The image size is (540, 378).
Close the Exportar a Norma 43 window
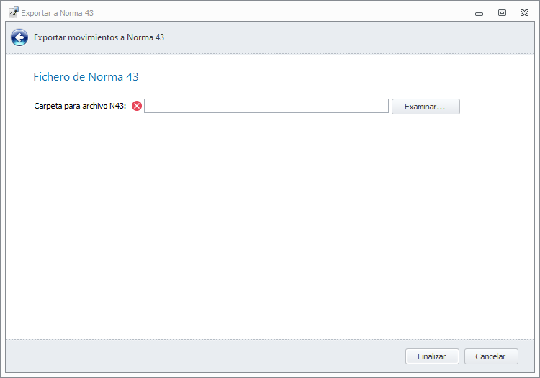pyautogui.click(x=525, y=13)
